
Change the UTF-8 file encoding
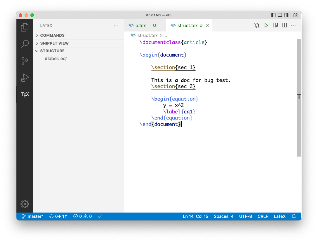coord(245,216)
